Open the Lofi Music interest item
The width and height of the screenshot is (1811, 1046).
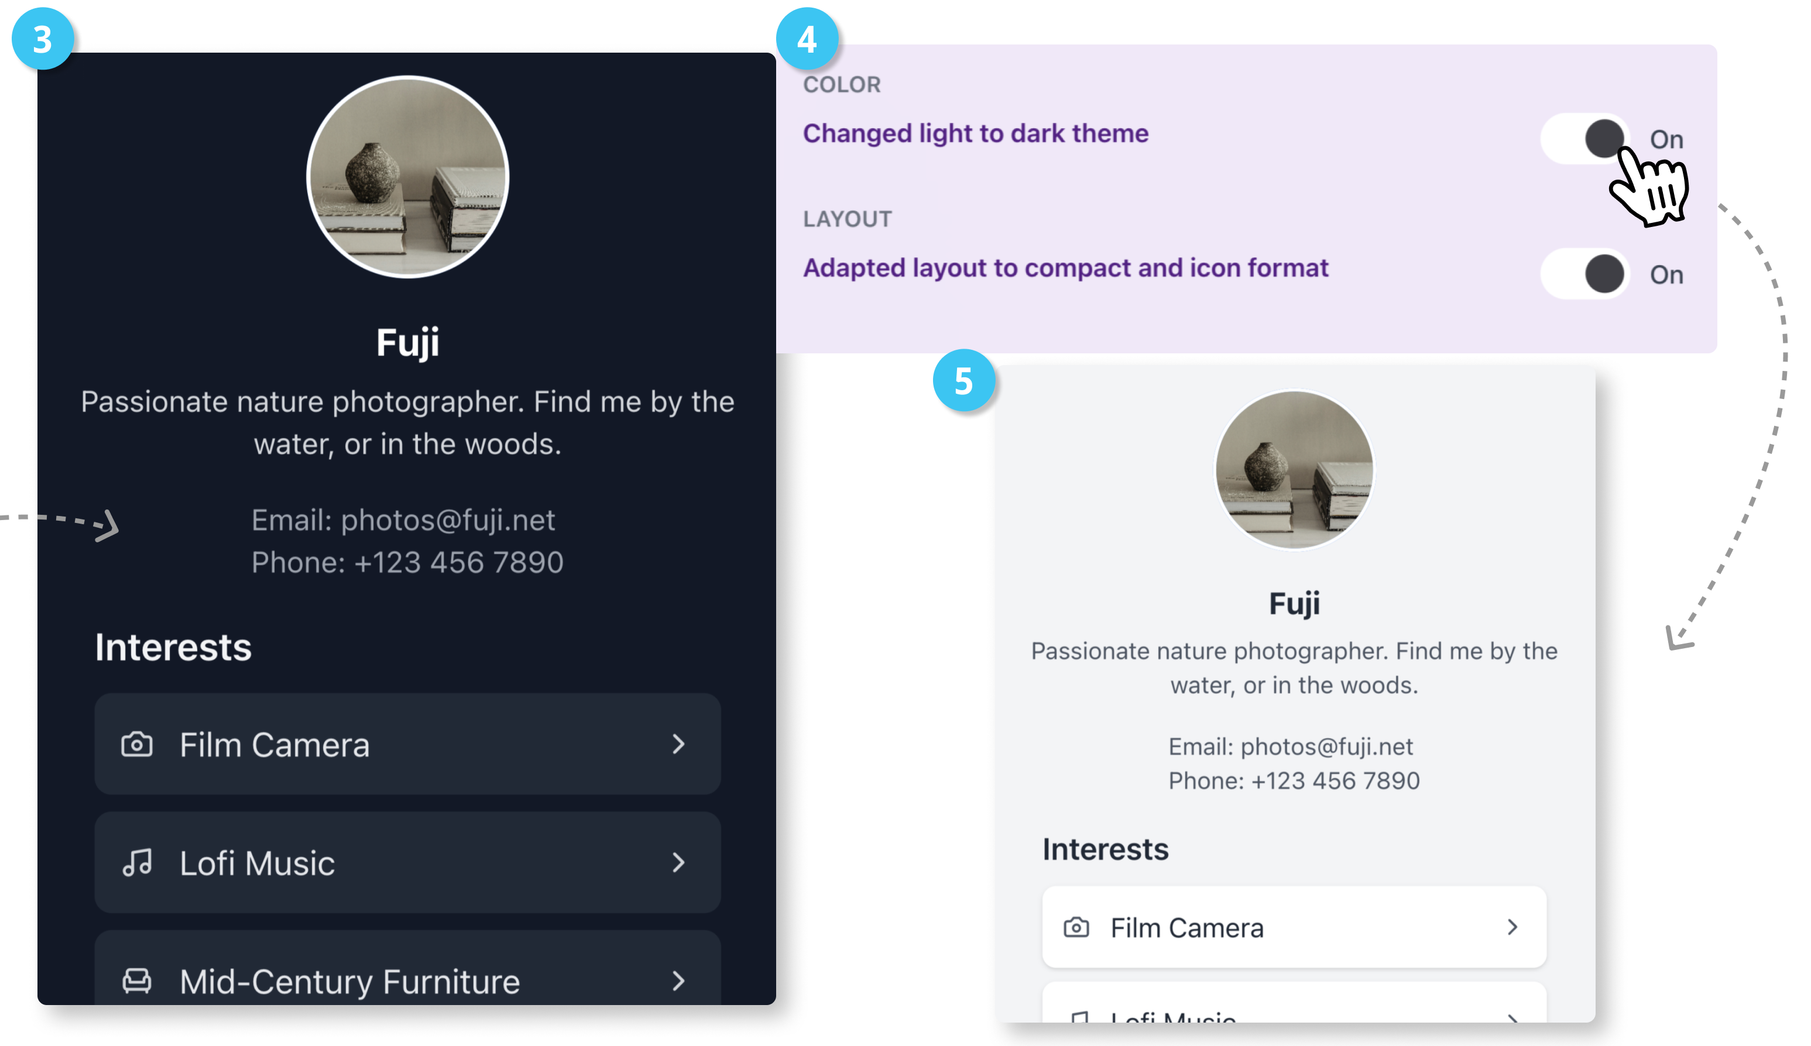point(407,862)
